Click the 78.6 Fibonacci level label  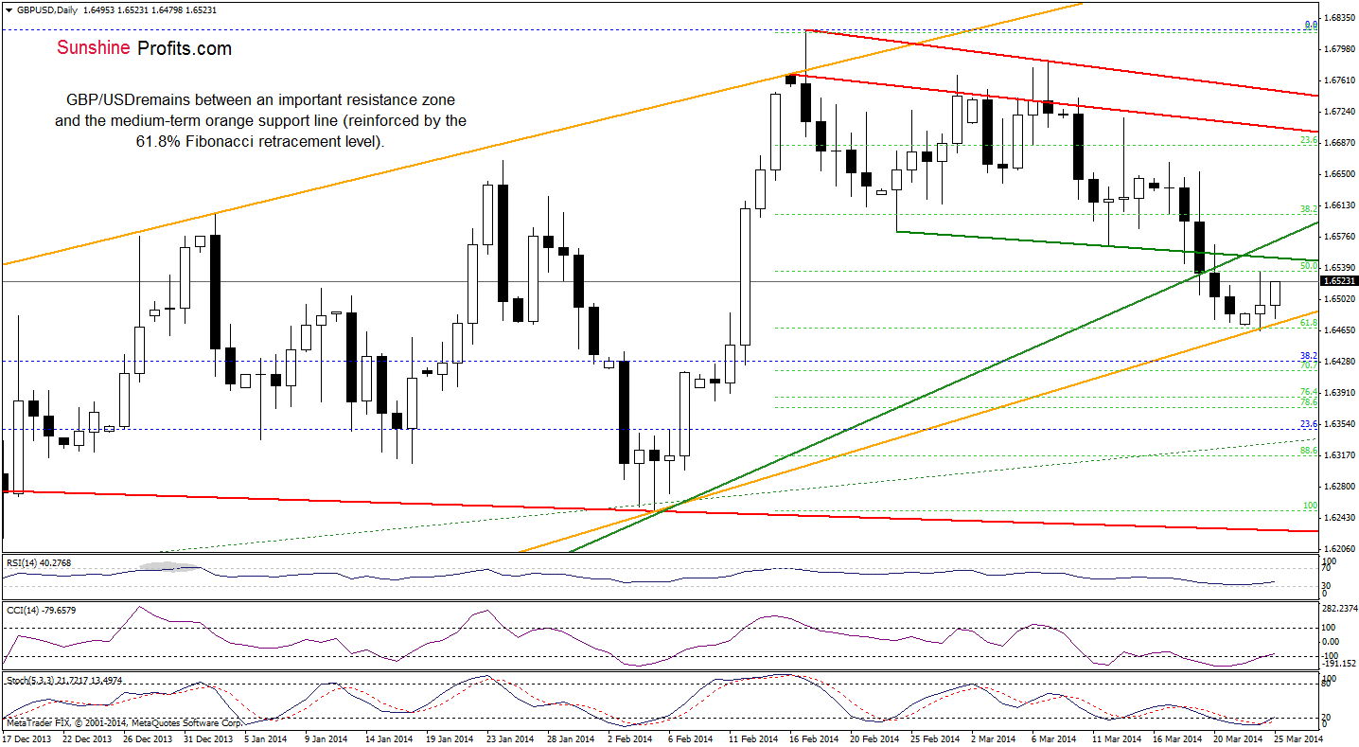(1310, 401)
